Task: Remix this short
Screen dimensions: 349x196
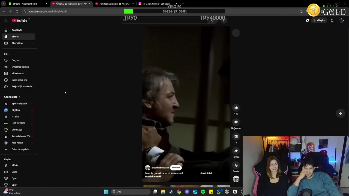Action: (x=236, y=165)
